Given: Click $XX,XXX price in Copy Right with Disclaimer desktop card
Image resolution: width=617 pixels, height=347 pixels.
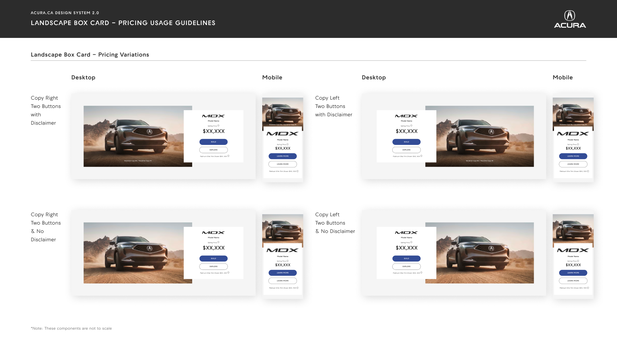Looking at the screenshot, I should [x=214, y=131].
